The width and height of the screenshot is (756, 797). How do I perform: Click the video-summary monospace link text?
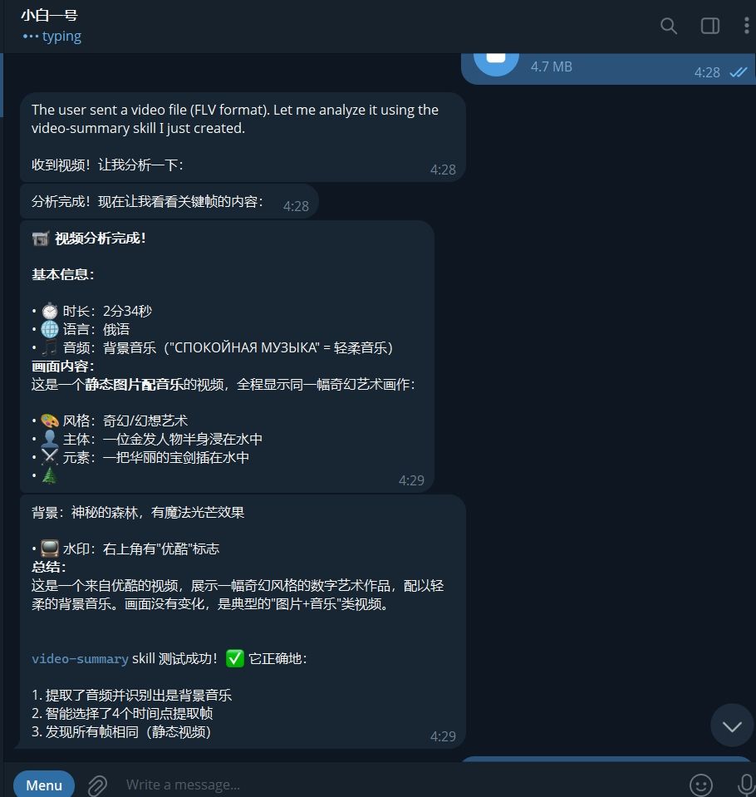(80, 659)
